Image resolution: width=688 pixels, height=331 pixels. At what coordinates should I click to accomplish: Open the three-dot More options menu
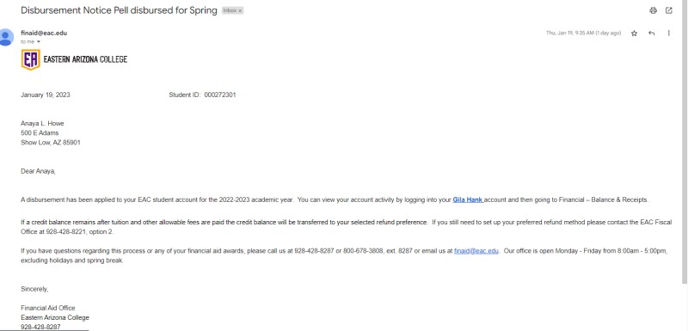[669, 33]
